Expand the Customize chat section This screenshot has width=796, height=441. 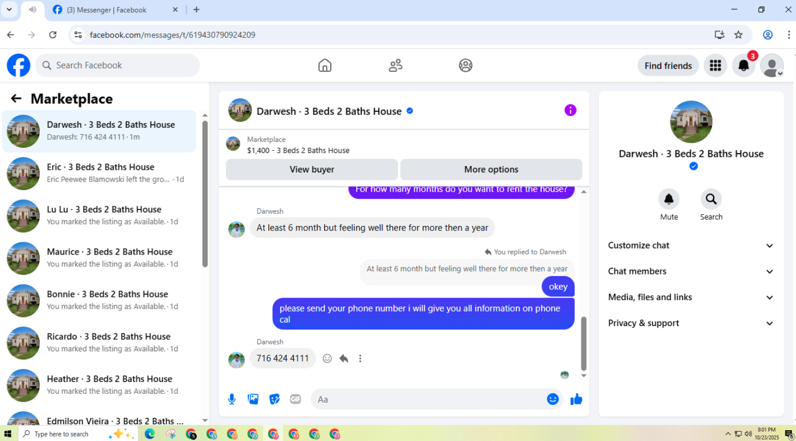click(691, 245)
